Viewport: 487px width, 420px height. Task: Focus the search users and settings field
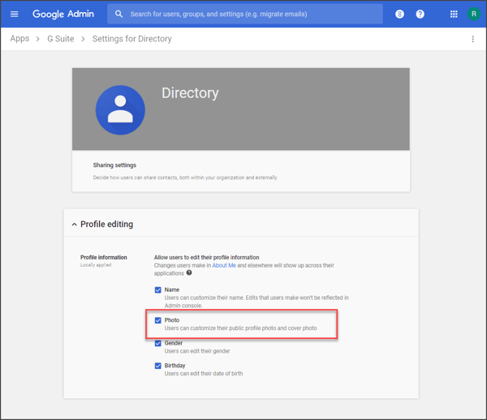point(245,14)
